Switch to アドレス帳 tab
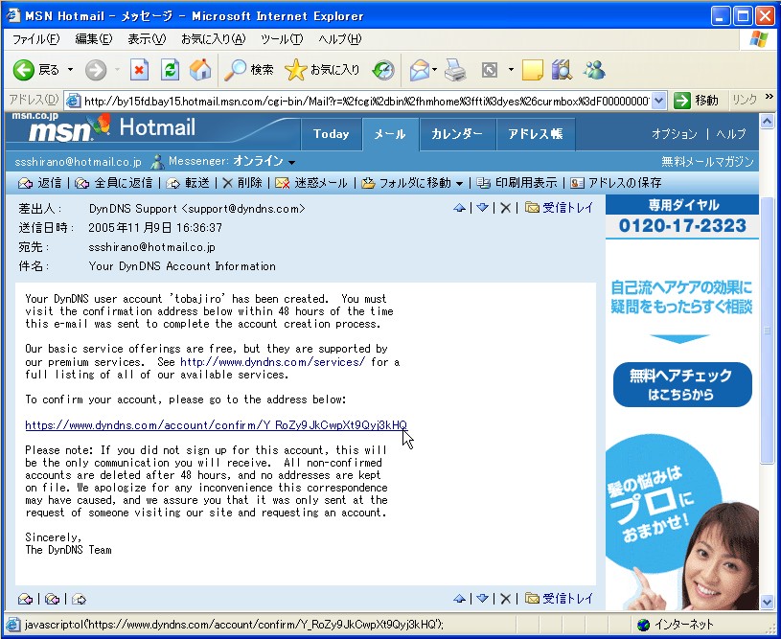 (x=536, y=134)
